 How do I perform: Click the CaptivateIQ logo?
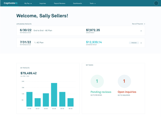click(x=11, y=3)
